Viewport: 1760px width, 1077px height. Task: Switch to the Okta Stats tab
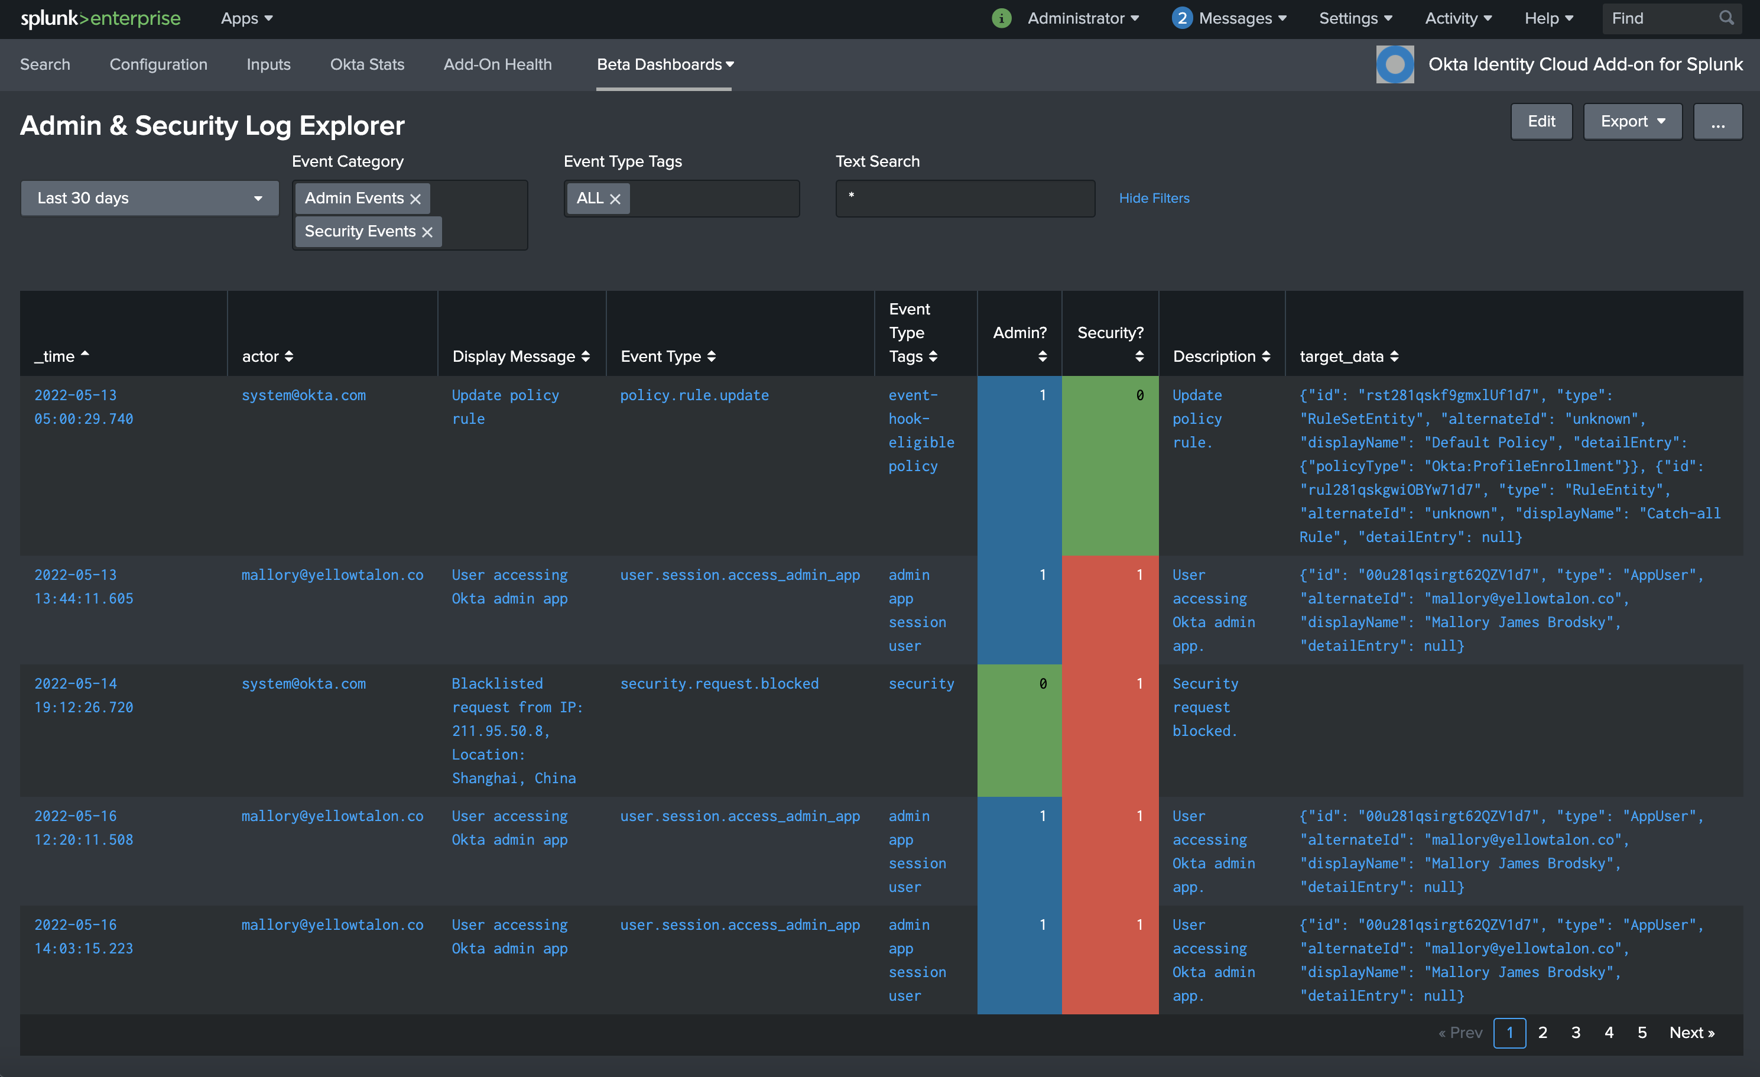(367, 64)
